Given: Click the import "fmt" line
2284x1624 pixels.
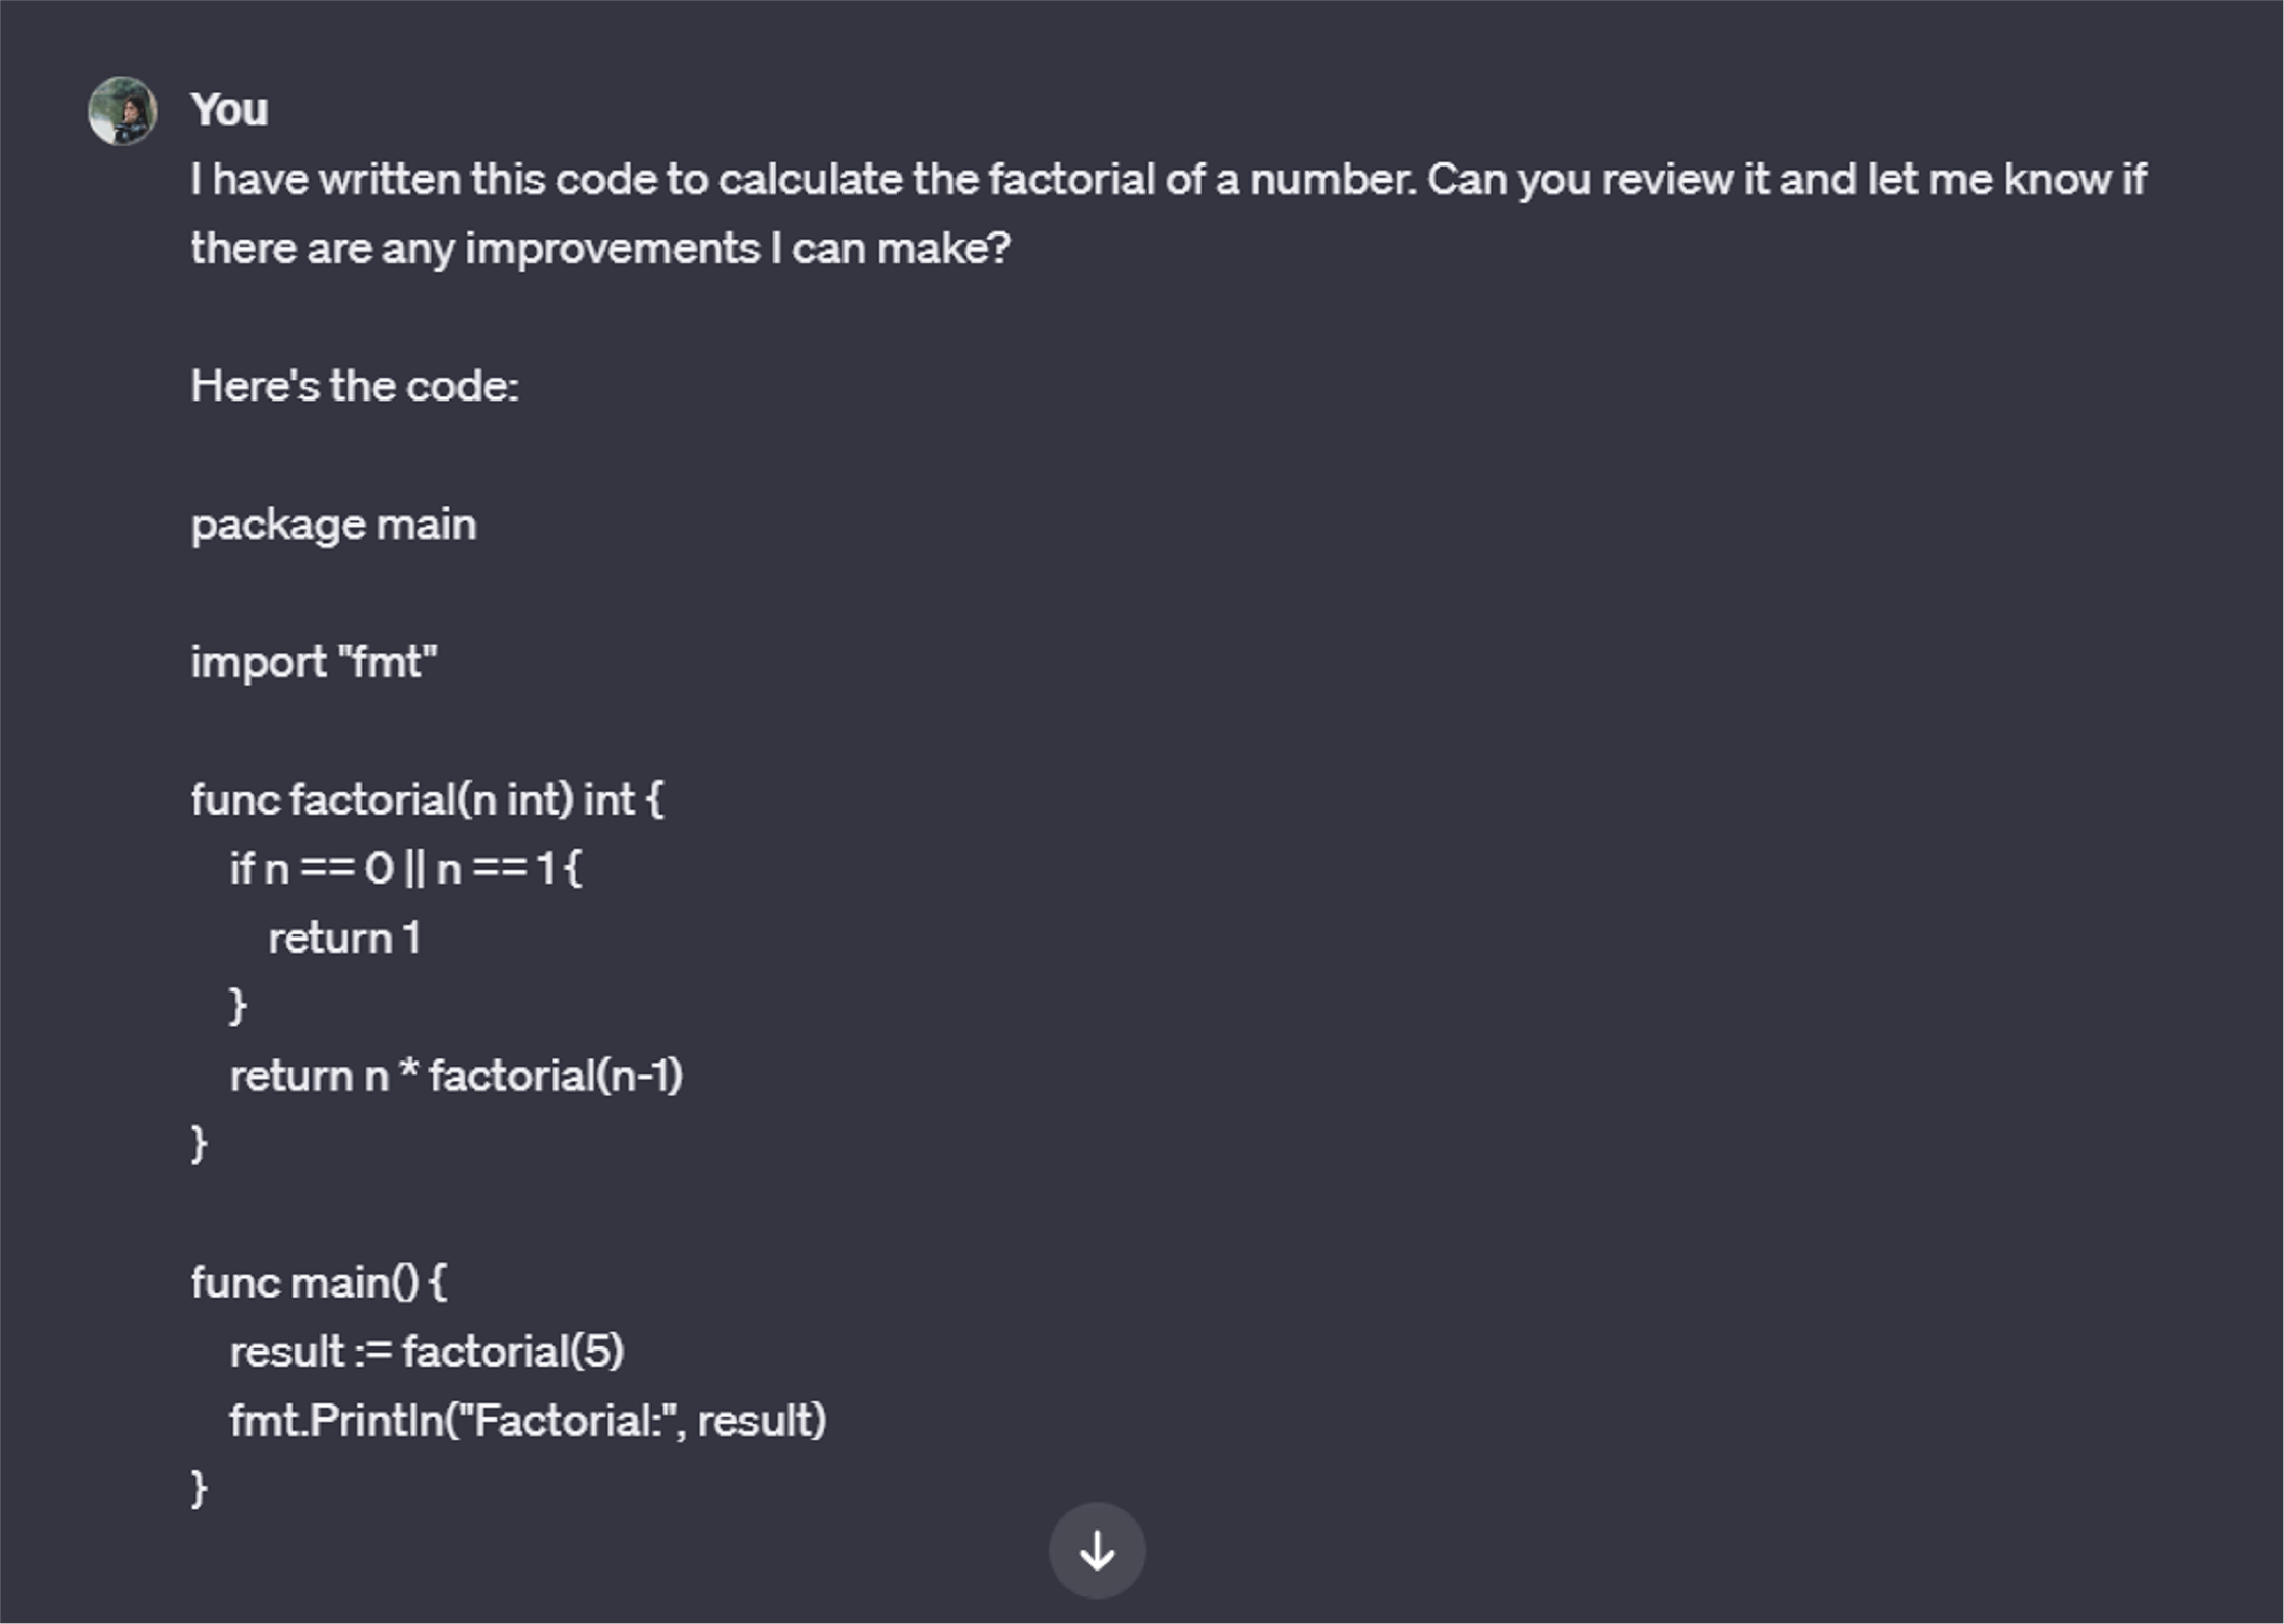Looking at the screenshot, I should pyautogui.click(x=313, y=662).
